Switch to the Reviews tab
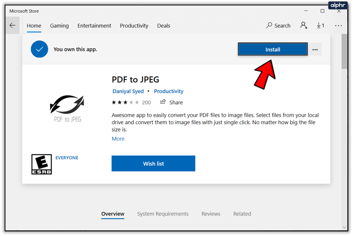Image resolution: width=353 pixels, height=236 pixels. pyautogui.click(x=211, y=214)
